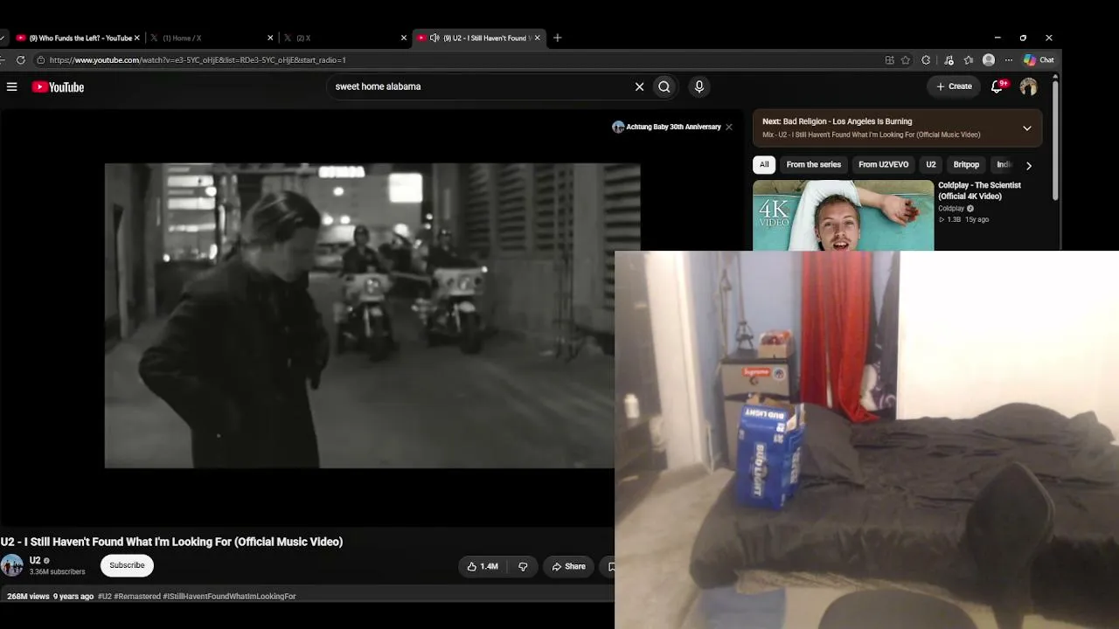1119x629 pixels.
Task: Close the (2) X tab
Action: [x=404, y=38]
